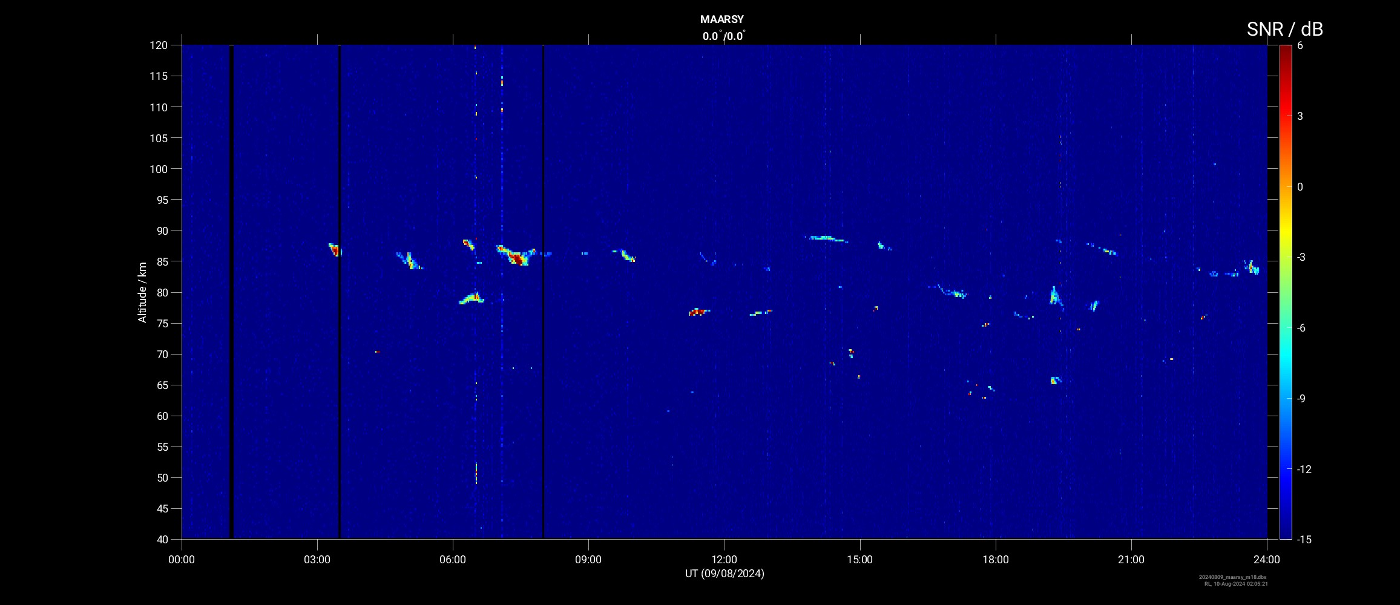Click the red echo near 11:20 at 77 km
Image resolution: width=1400 pixels, height=605 pixels.
pos(698,312)
